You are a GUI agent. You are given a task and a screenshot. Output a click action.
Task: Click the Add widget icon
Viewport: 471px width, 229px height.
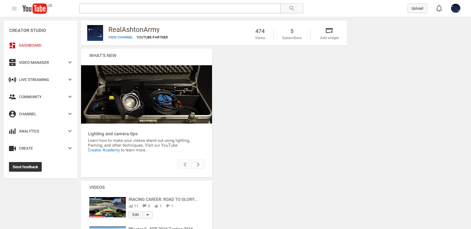click(x=329, y=31)
